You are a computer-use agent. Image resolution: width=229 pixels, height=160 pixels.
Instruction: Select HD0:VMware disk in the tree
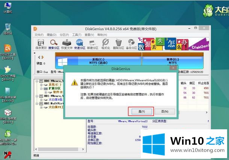(54, 81)
